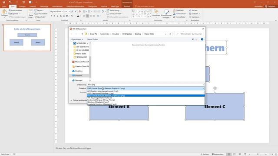The image size is (278, 156).
Task: Click Ordner ausblenden in the dialog
Action: (x=79, y=100)
